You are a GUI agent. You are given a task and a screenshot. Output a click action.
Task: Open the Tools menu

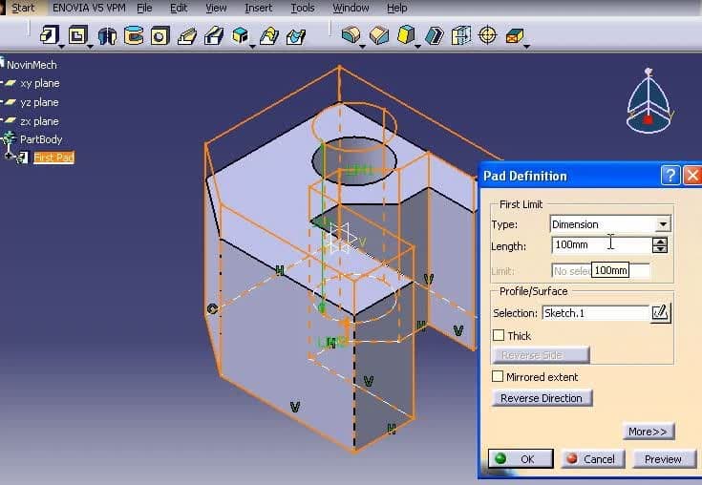tap(303, 8)
